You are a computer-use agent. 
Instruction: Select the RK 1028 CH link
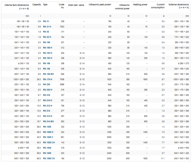tap(49, 142)
